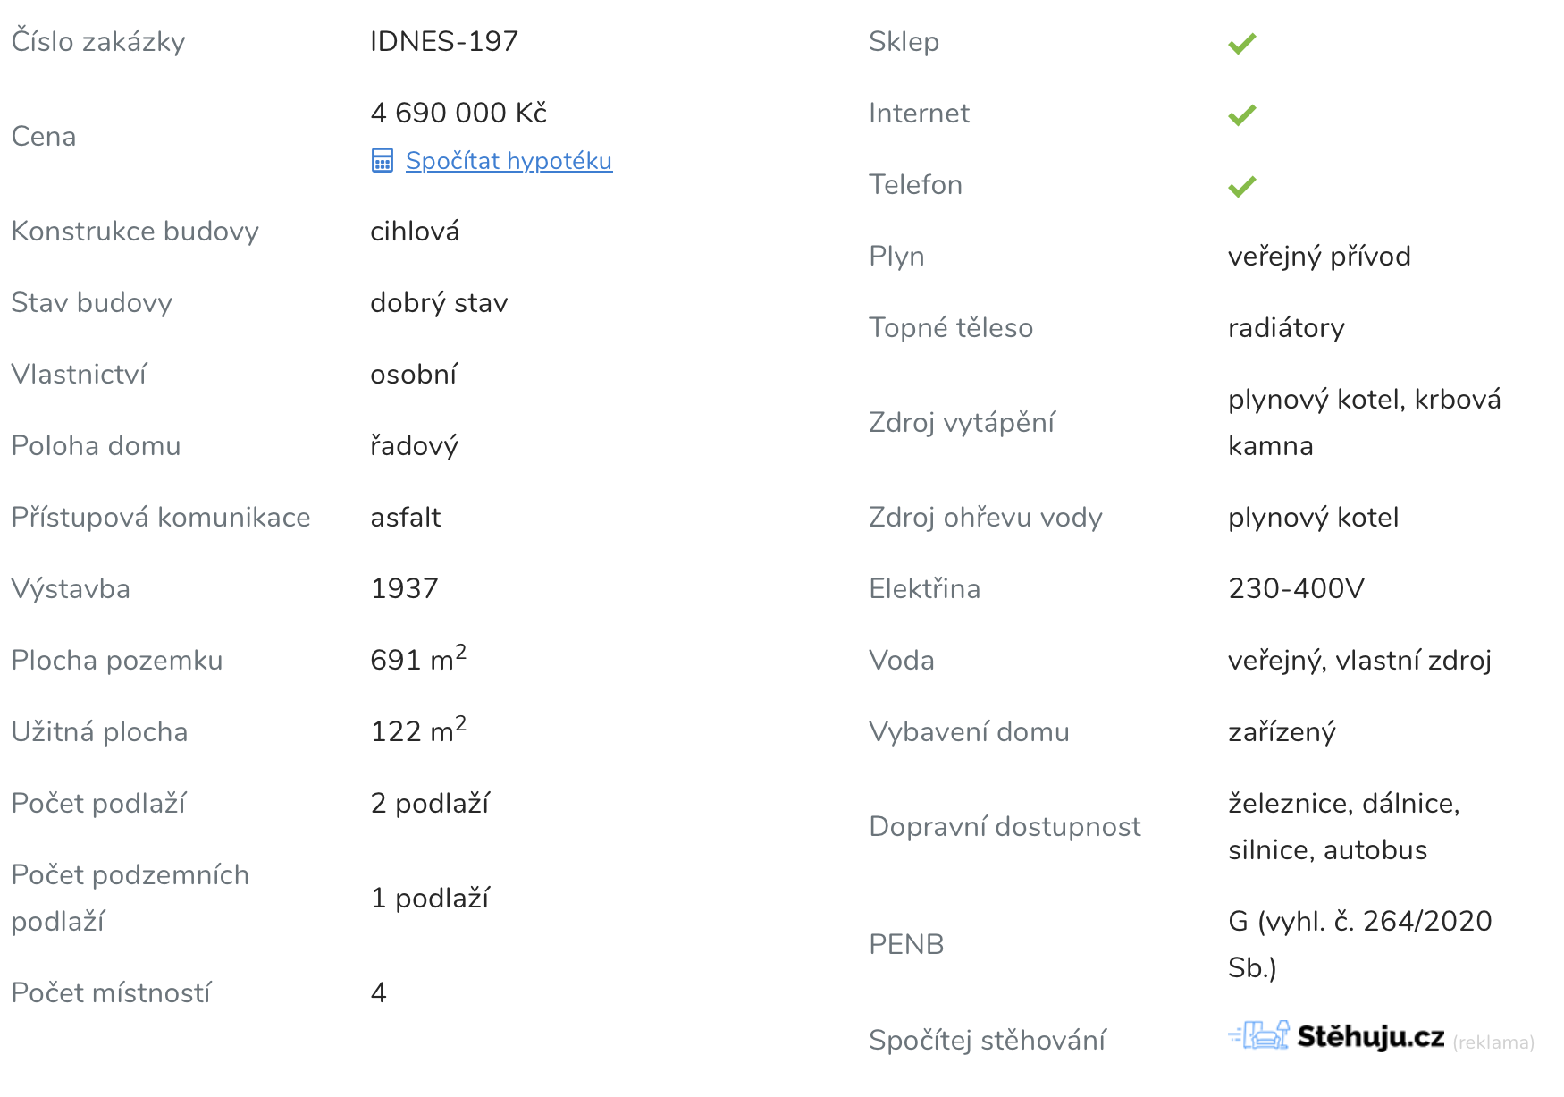
Task: Click the Vybavení domu value zařízený
Action: (1282, 732)
